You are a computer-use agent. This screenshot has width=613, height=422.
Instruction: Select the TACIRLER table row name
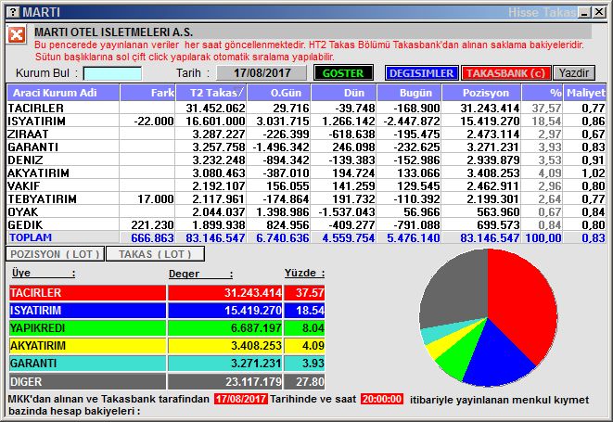click(x=36, y=108)
